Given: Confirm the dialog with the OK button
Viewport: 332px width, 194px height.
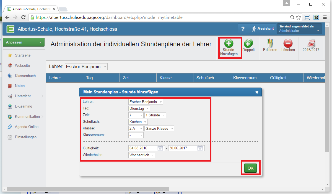Looking at the screenshot, I should pos(250,168).
